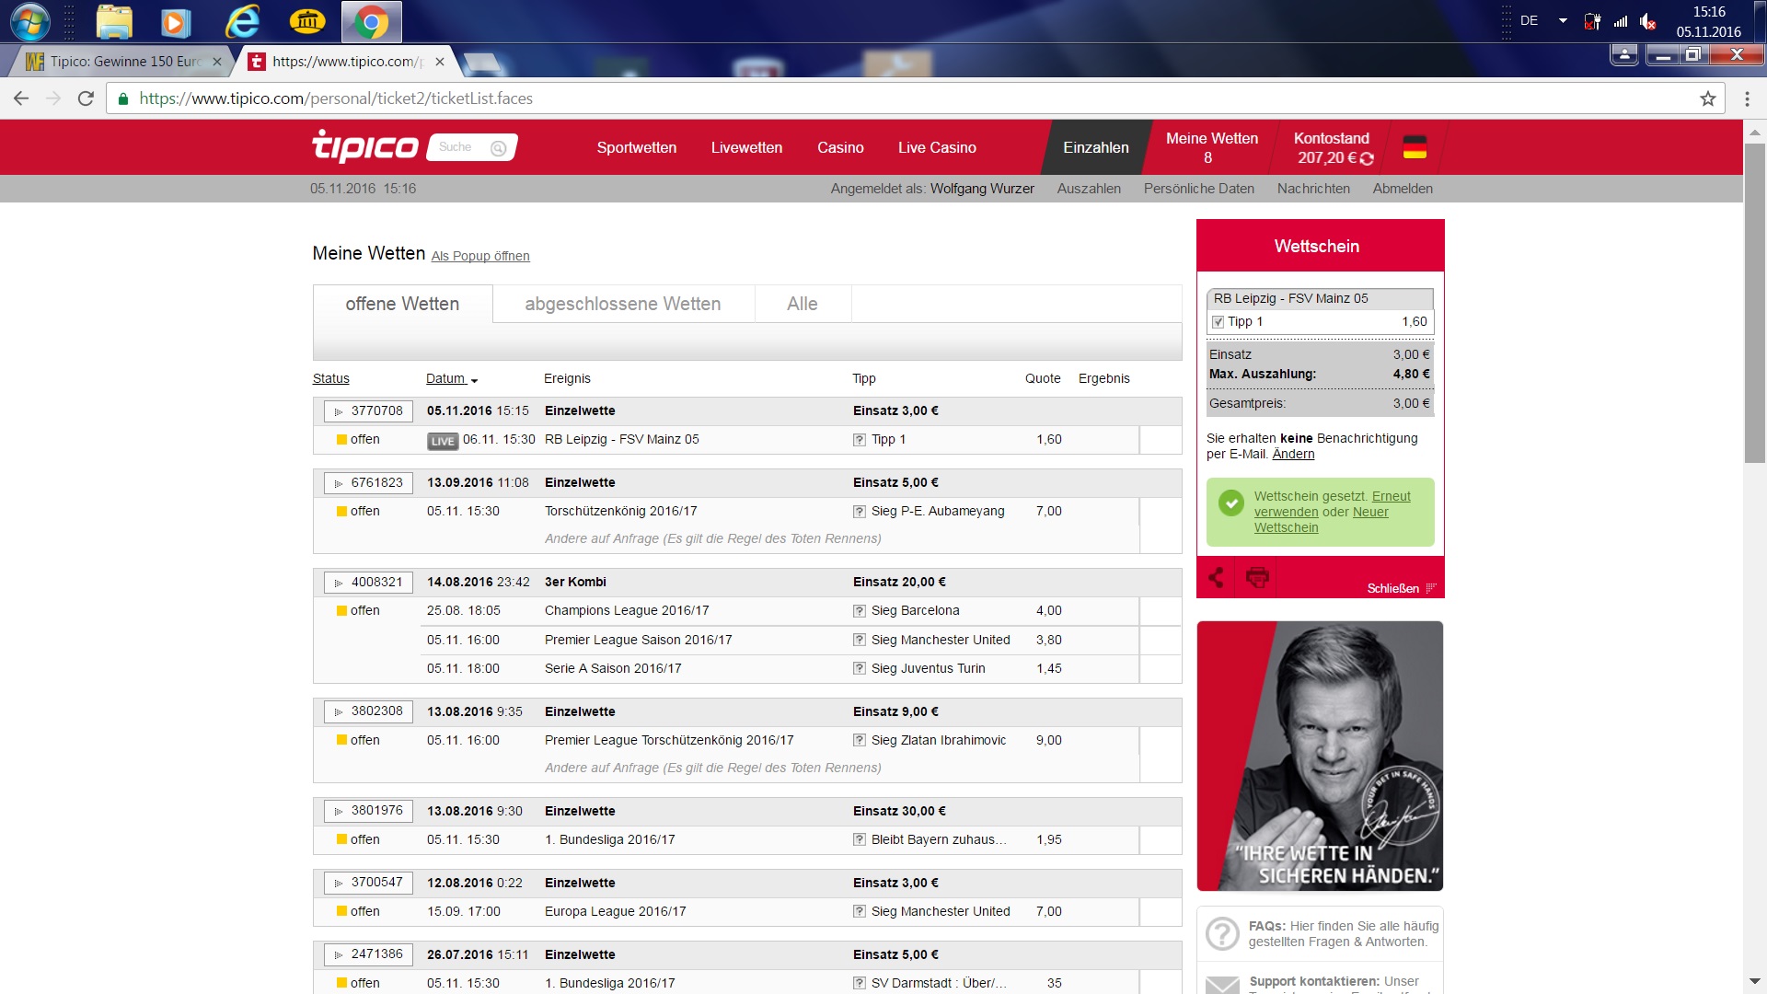Open language dropdown arrow in system tray
The height and width of the screenshot is (994, 1767).
click(x=1563, y=20)
